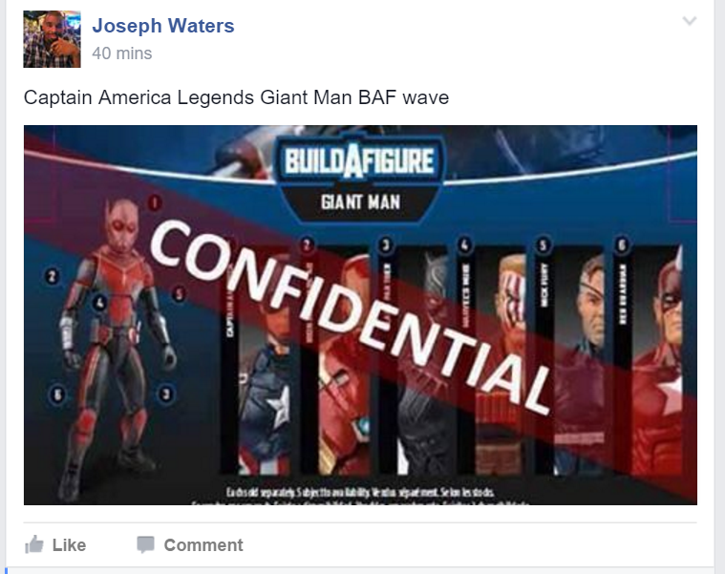Click number 1 marker by figure's head
The image size is (725, 574).
[x=155, y=202]
